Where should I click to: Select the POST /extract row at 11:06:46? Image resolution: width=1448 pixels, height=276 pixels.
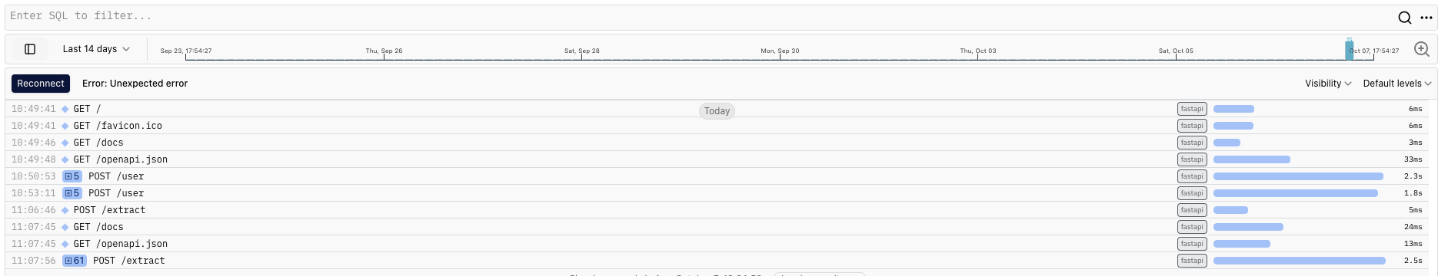[717, 210]
